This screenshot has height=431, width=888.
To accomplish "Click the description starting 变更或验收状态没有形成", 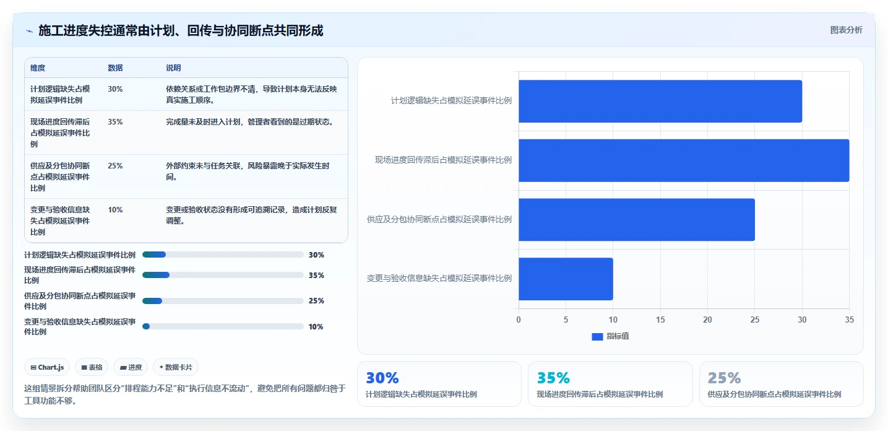I will click(x=252, y=215).
